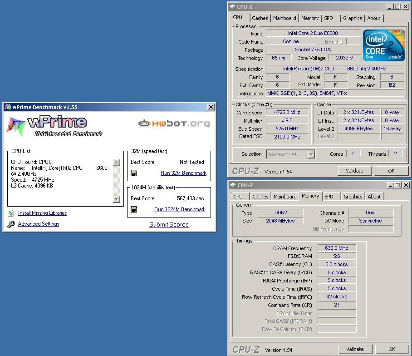Switch to Memory tab in upper CPU-Z window
412x356 pixels.
pyautogui.click(x=310, y=18)
